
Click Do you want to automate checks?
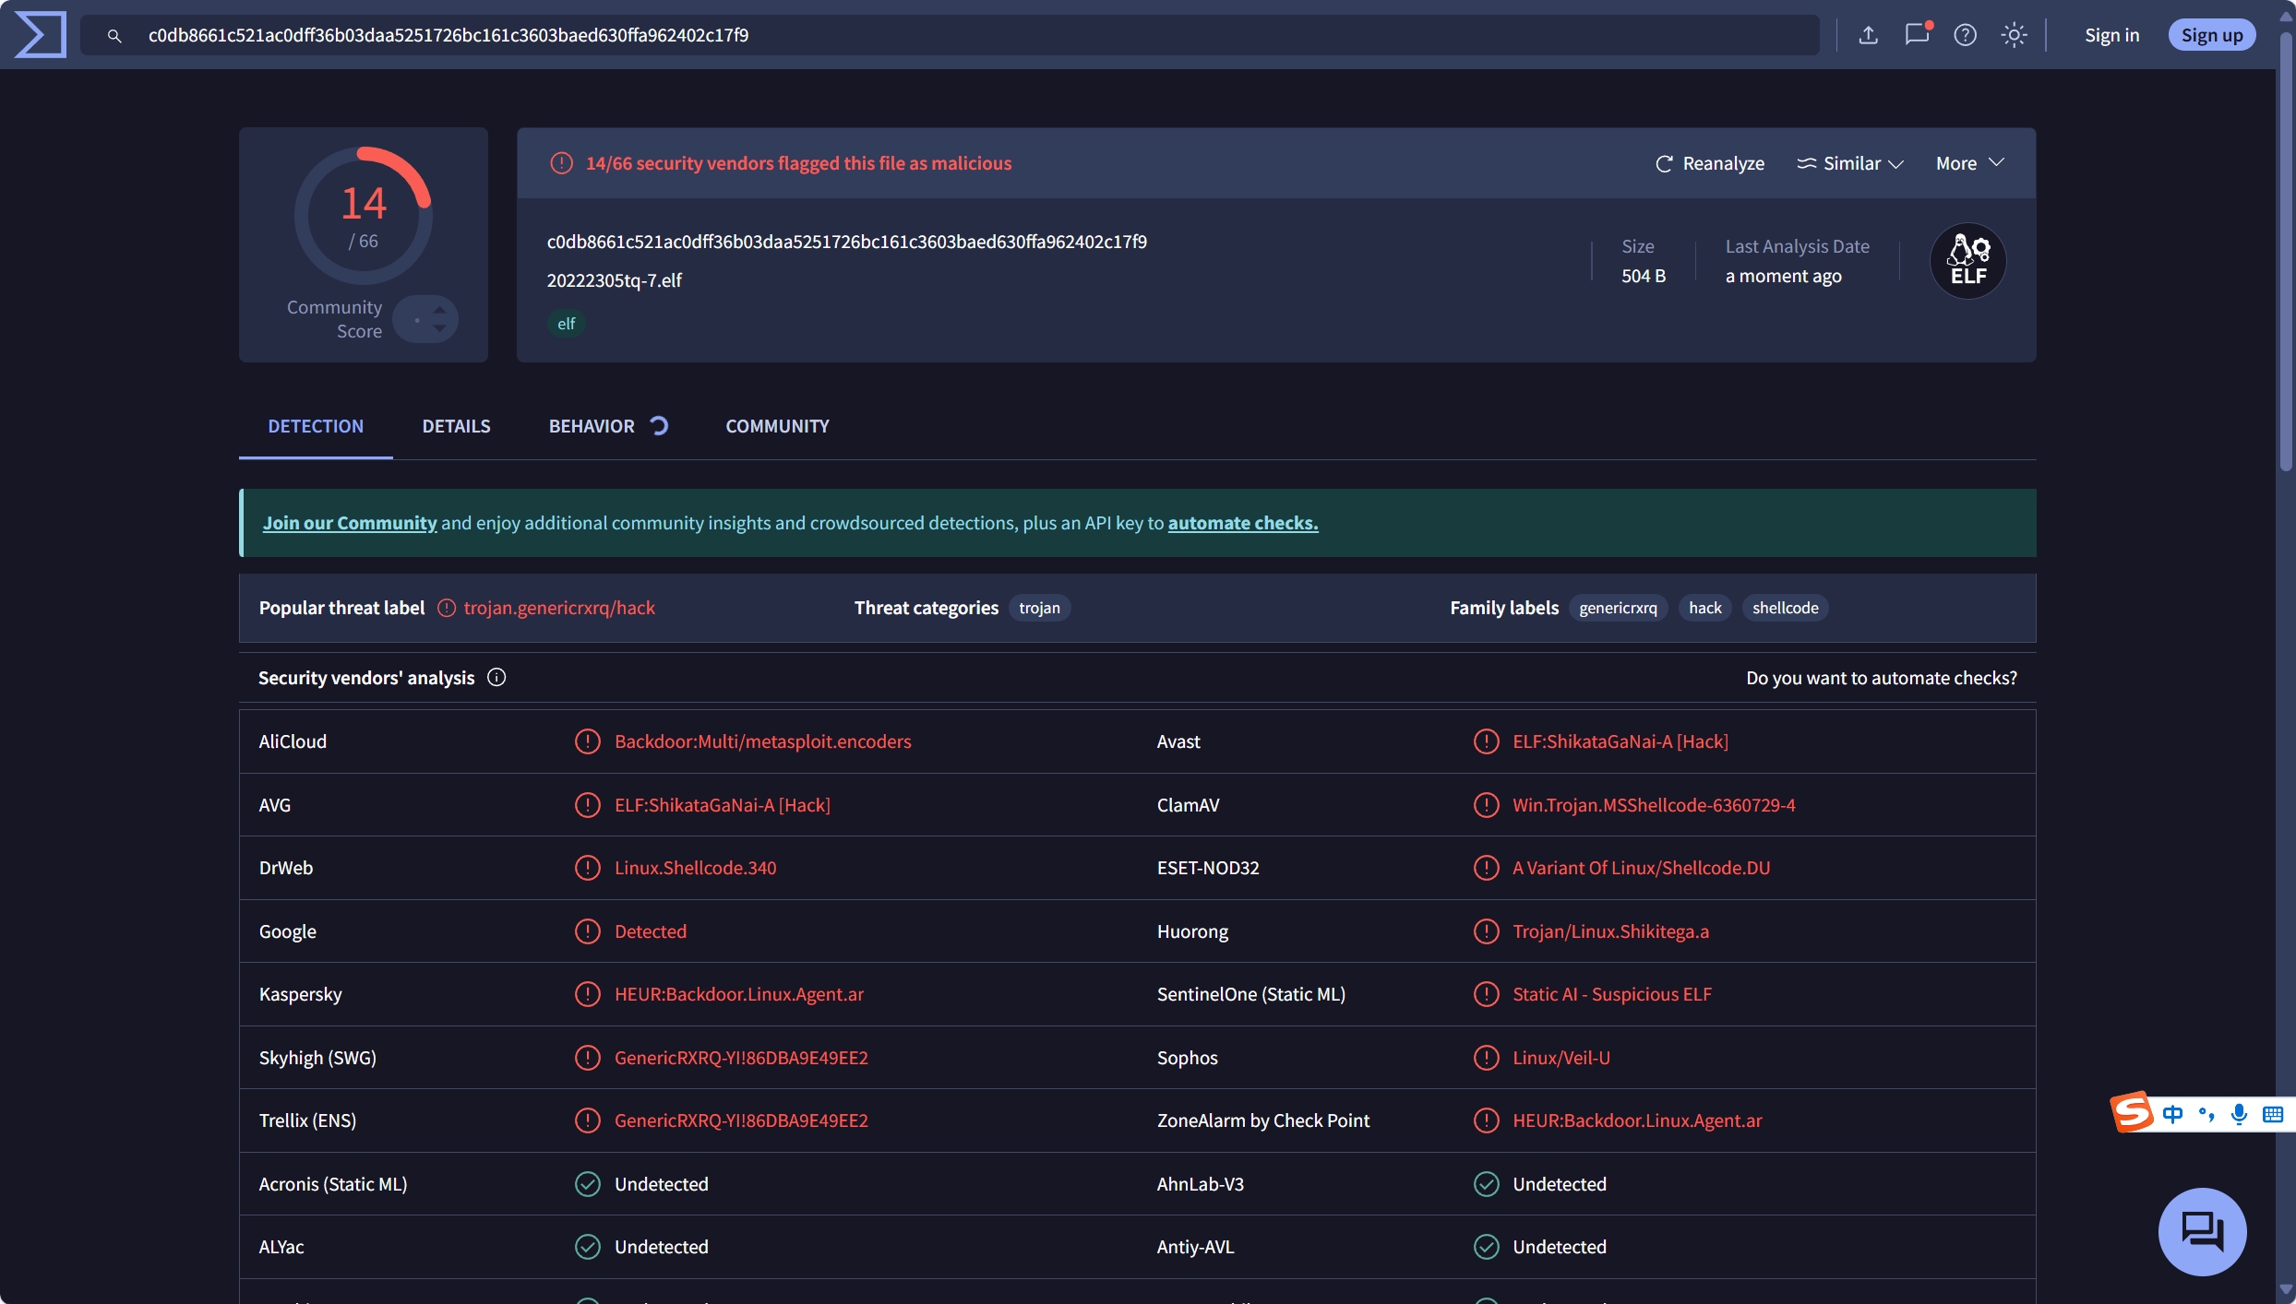tap(1882, 678)
